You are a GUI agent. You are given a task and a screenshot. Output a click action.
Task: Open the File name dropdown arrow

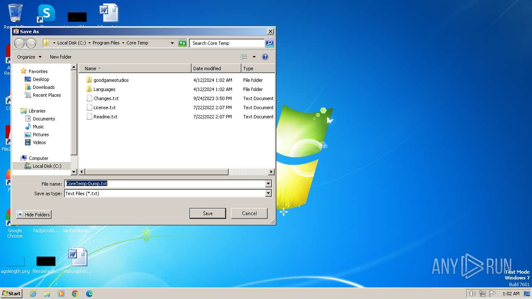[x=268, y=184]
